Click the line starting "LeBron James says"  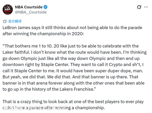coord(72,28)
